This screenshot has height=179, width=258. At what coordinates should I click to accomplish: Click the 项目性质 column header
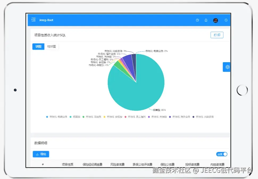point(68,165)
